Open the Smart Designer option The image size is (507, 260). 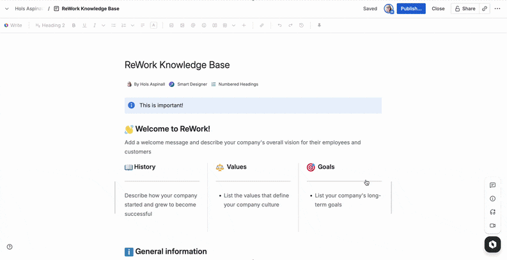point(188,84)
